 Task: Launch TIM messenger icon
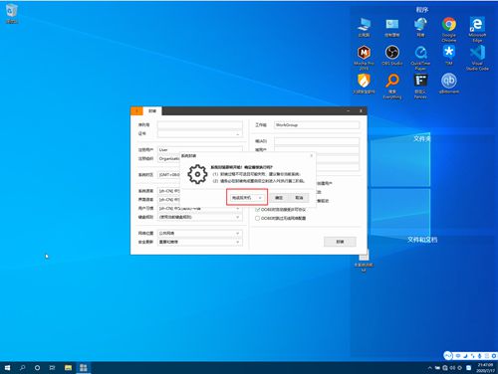point(449,55)
